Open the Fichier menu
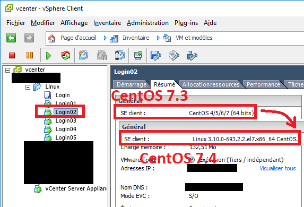304x207 pixels. (x=16, y=23)
